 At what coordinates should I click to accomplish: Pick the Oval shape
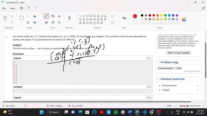(87, 16)
